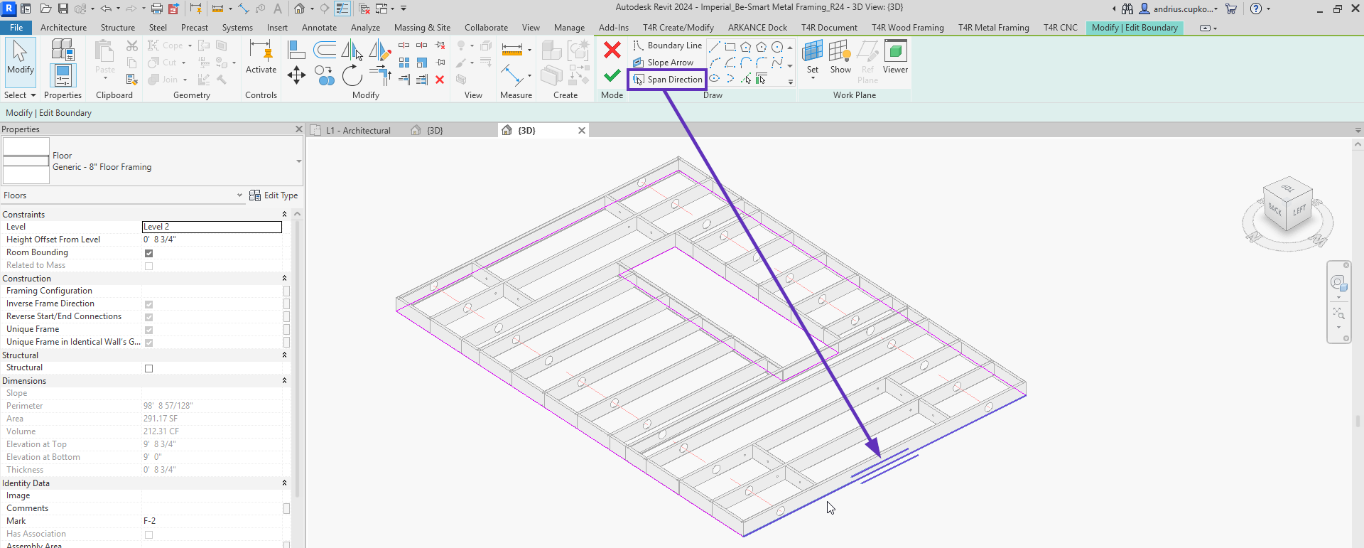1364x548 pixels.
Task: Enable the Structural checkbox
Action: [148, 368]
